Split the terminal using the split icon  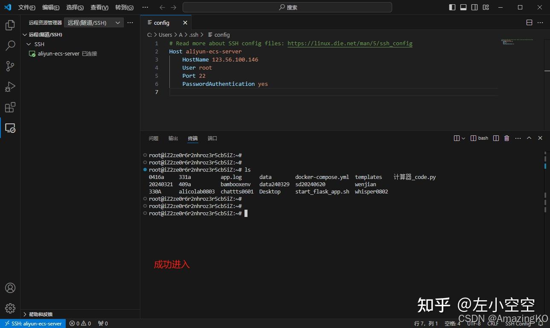(495, 138)
